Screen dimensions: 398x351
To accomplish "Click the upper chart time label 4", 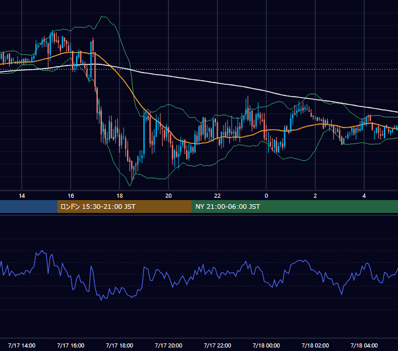I will pyautogui.click(x=364, y=196).
